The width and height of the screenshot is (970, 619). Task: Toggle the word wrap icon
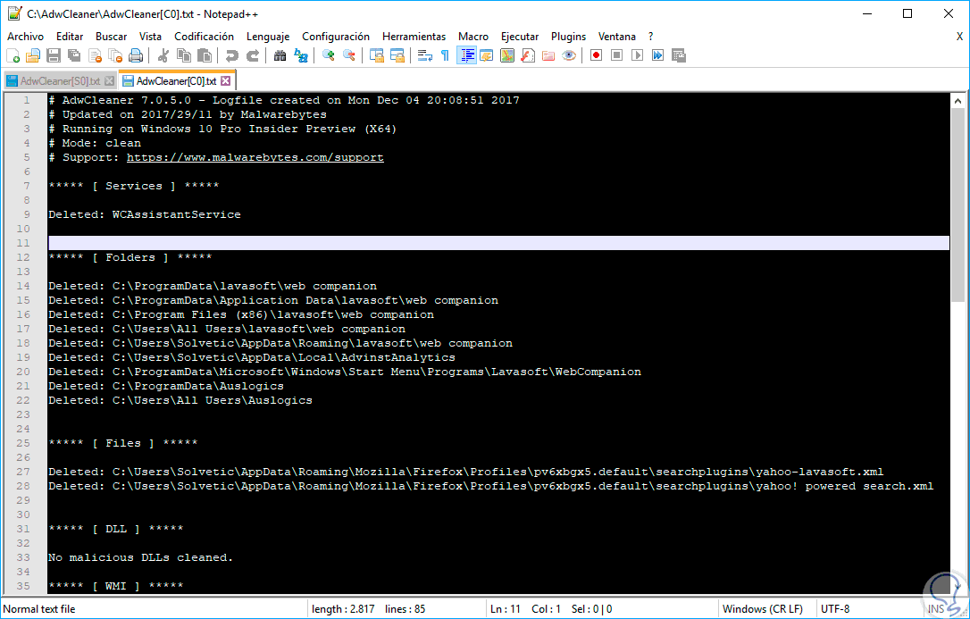pyautogui.click(x=425, y=55)
